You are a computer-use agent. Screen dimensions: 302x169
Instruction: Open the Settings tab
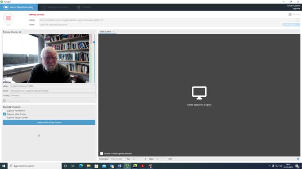coord(84,7)
